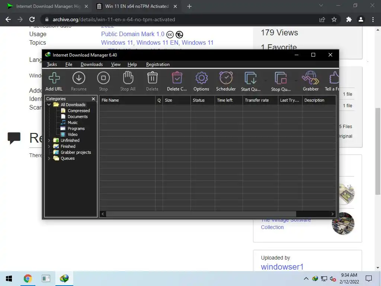
Task: Sort by Q column header
Action: [159, 100]
